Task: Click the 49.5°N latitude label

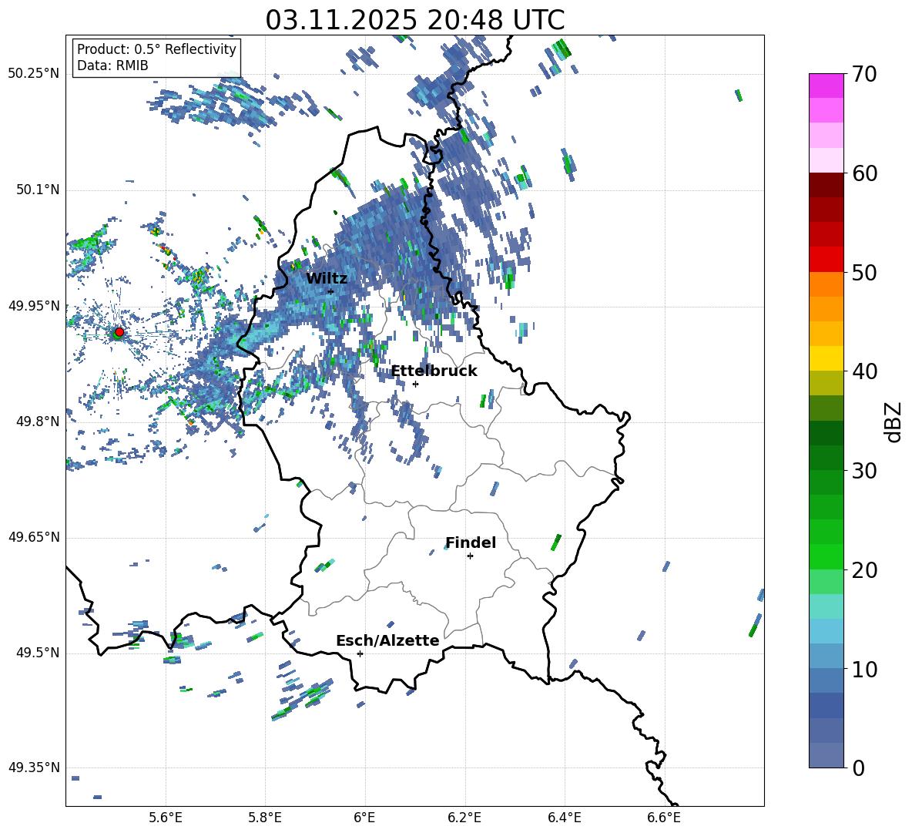Action: [x=38, y=653]
